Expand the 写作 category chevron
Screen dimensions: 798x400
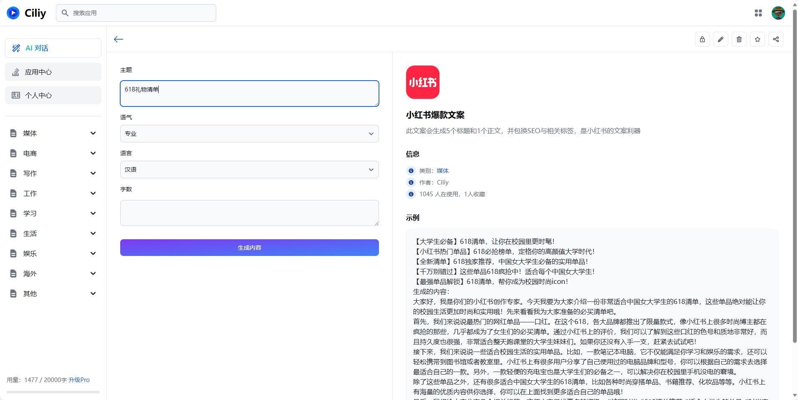coord(93,173)
